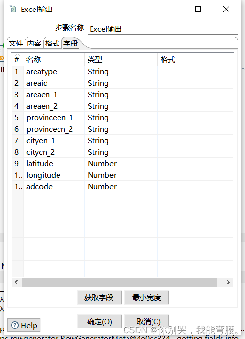Select the cityen_1 field name cell
Viewport: 245px width, 339px height.
[54, 140]
